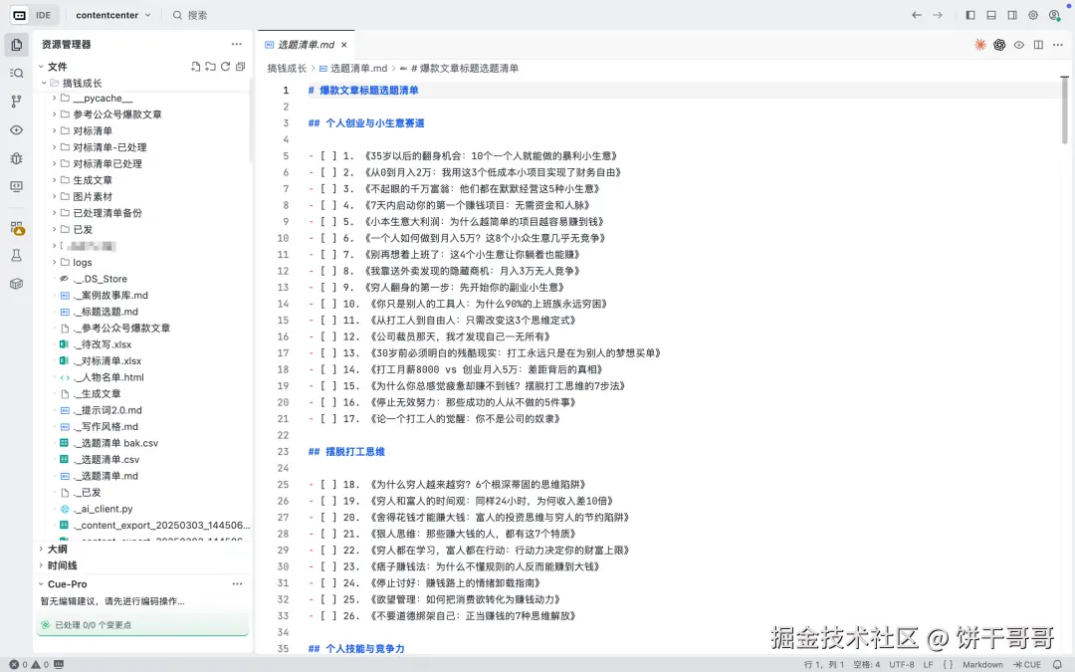The height and width of the screenshot is (672, 1075).
Task: Check checkbox for title 8 about 送外卖
Action: tap(328, 271)
